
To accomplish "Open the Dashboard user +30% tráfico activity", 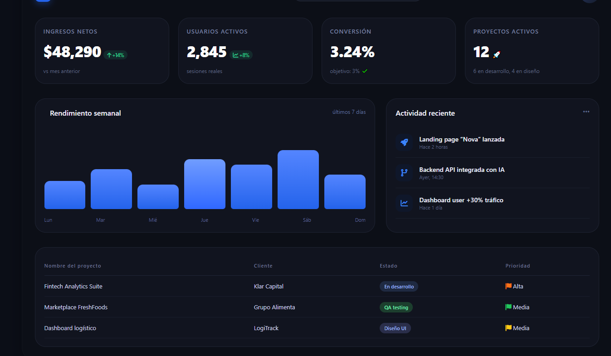I will coord(493,203).
